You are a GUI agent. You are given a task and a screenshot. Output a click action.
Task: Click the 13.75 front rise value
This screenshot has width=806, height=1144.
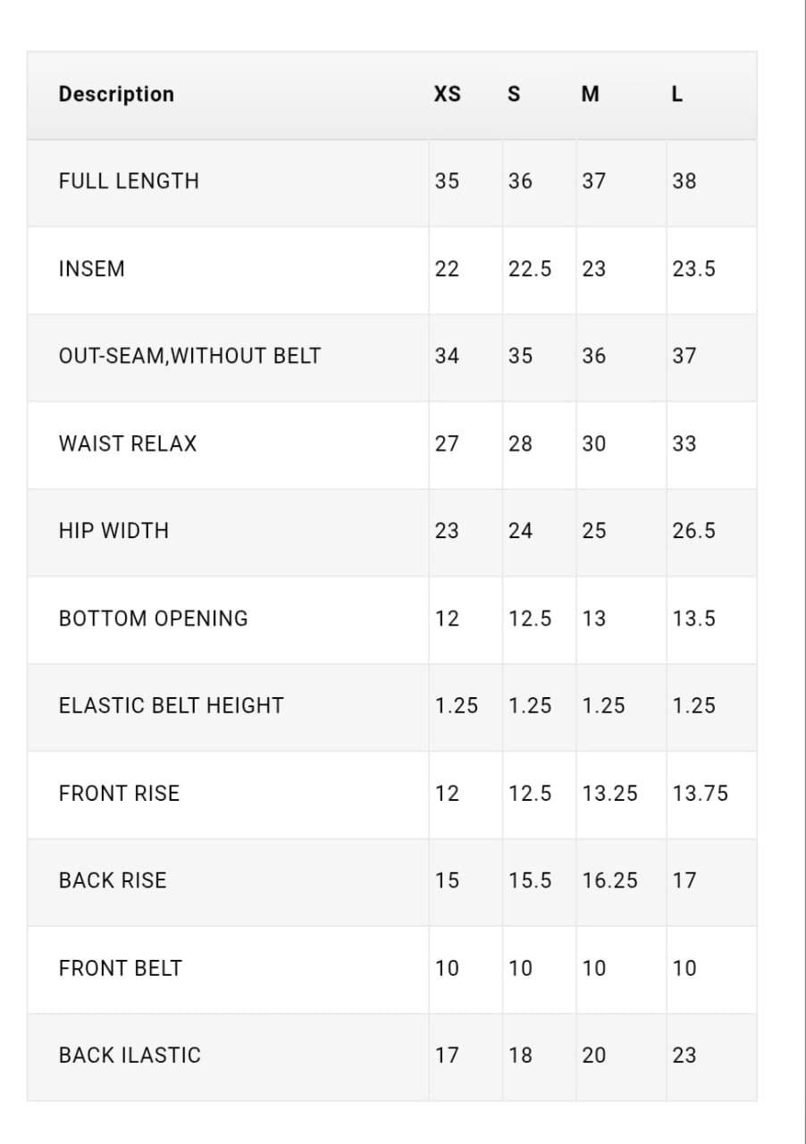pos(701,793)
